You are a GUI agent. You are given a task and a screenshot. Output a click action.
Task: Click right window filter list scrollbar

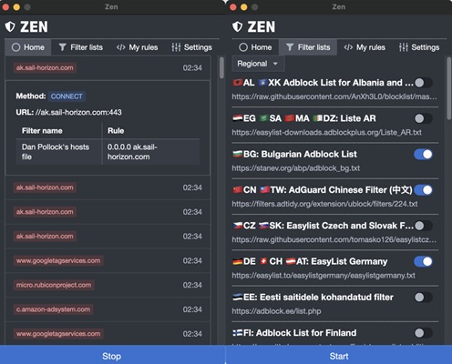coord(449,88)
